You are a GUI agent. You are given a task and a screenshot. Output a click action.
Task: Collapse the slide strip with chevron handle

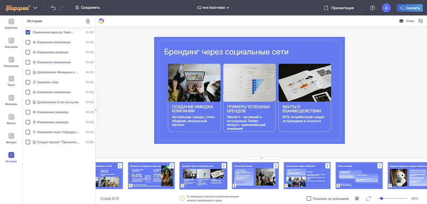click(x=261, y=158)
